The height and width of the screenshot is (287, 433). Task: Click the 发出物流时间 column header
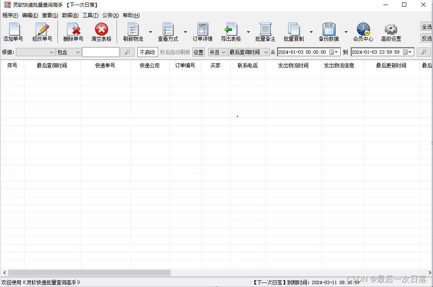293,65
